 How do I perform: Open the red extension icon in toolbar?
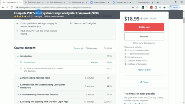(x=151, y=8)
